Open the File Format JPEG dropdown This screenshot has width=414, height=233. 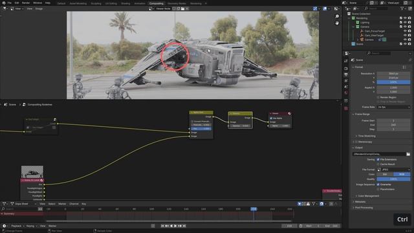click(x=393, y=170)
